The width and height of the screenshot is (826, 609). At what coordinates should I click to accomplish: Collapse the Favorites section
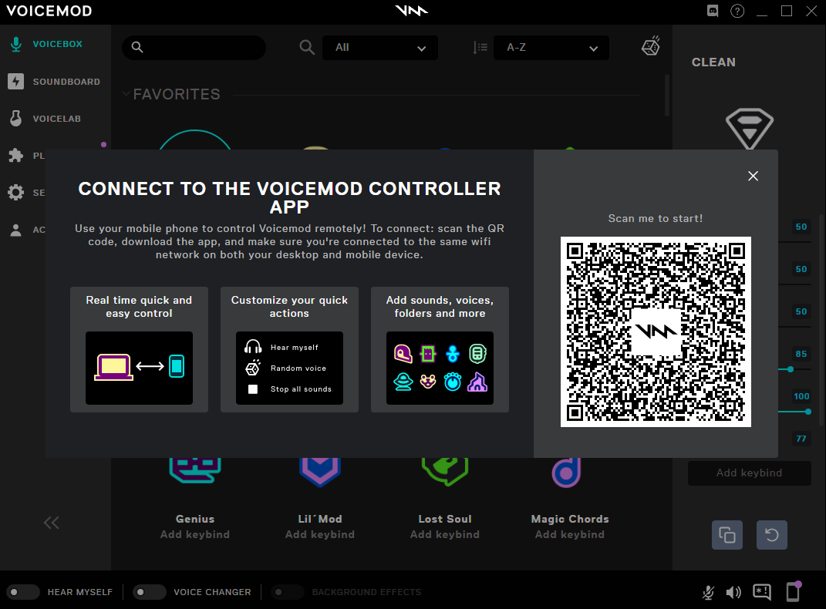pos(126,94)
